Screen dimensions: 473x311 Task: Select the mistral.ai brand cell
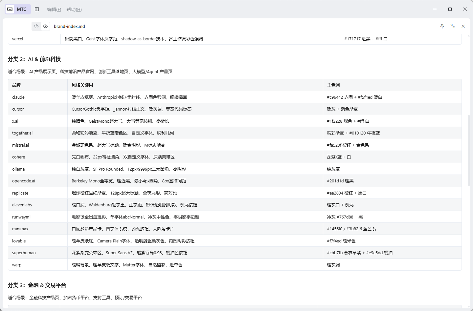click(x=38, y=145)
